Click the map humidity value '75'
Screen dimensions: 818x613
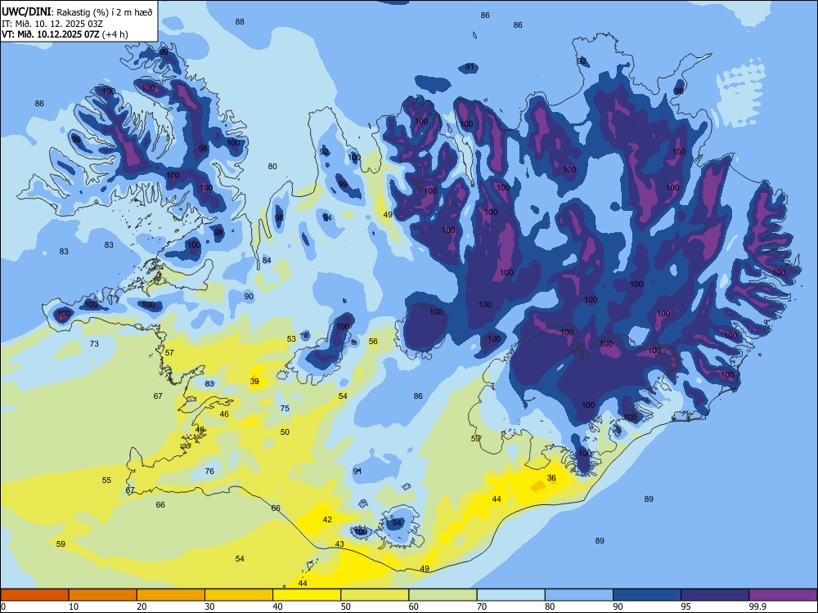285,409
